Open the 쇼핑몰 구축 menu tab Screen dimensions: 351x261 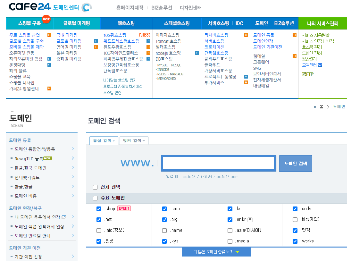pos(29,23)
